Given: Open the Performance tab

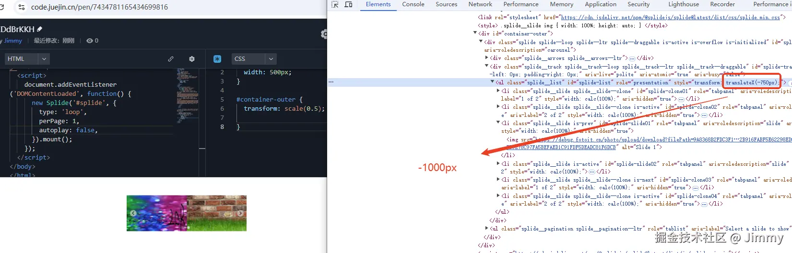Looking at the screenshot, I should coord(521,4).
